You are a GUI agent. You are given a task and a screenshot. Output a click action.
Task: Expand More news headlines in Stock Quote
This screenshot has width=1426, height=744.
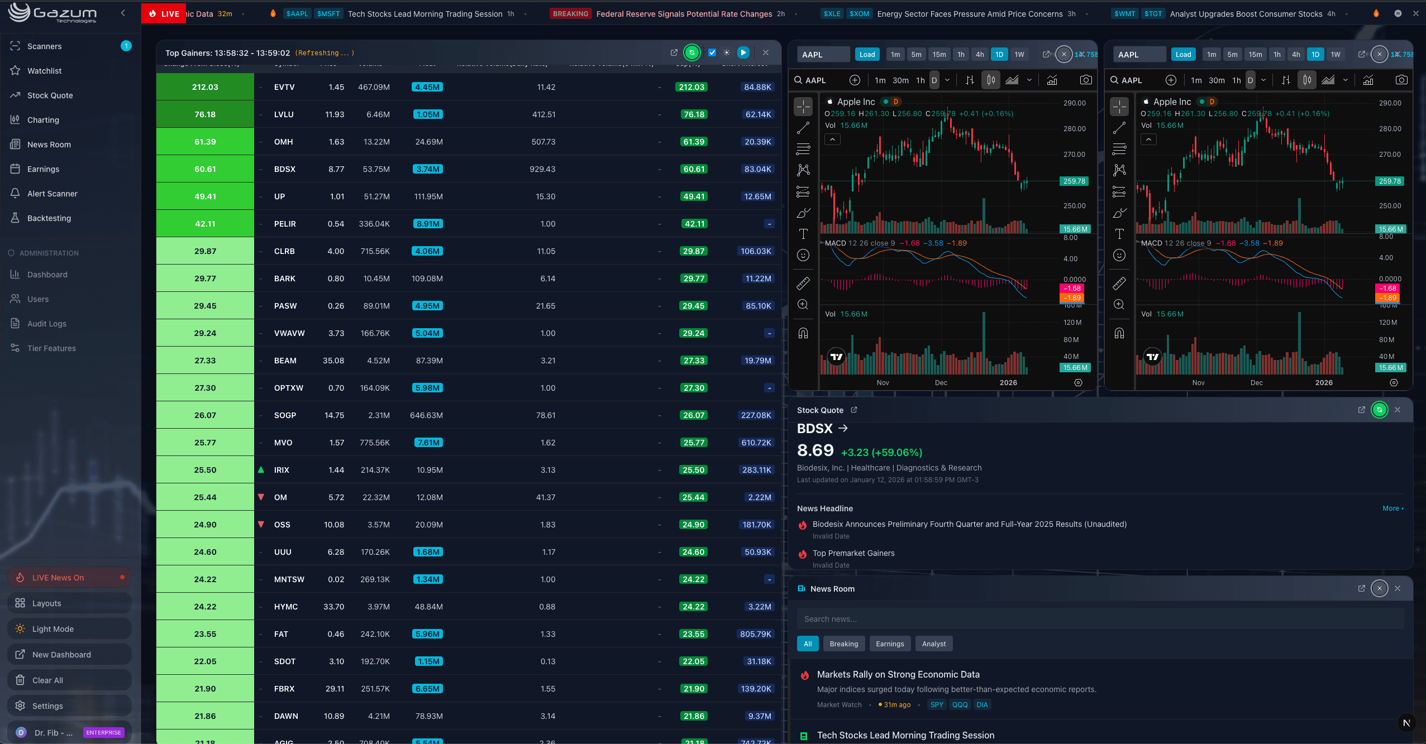tap(1392, 508)
